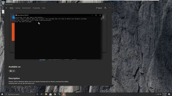Open Cortana from the taskbar
Screen dimensions: 172x96
(37, 94)
